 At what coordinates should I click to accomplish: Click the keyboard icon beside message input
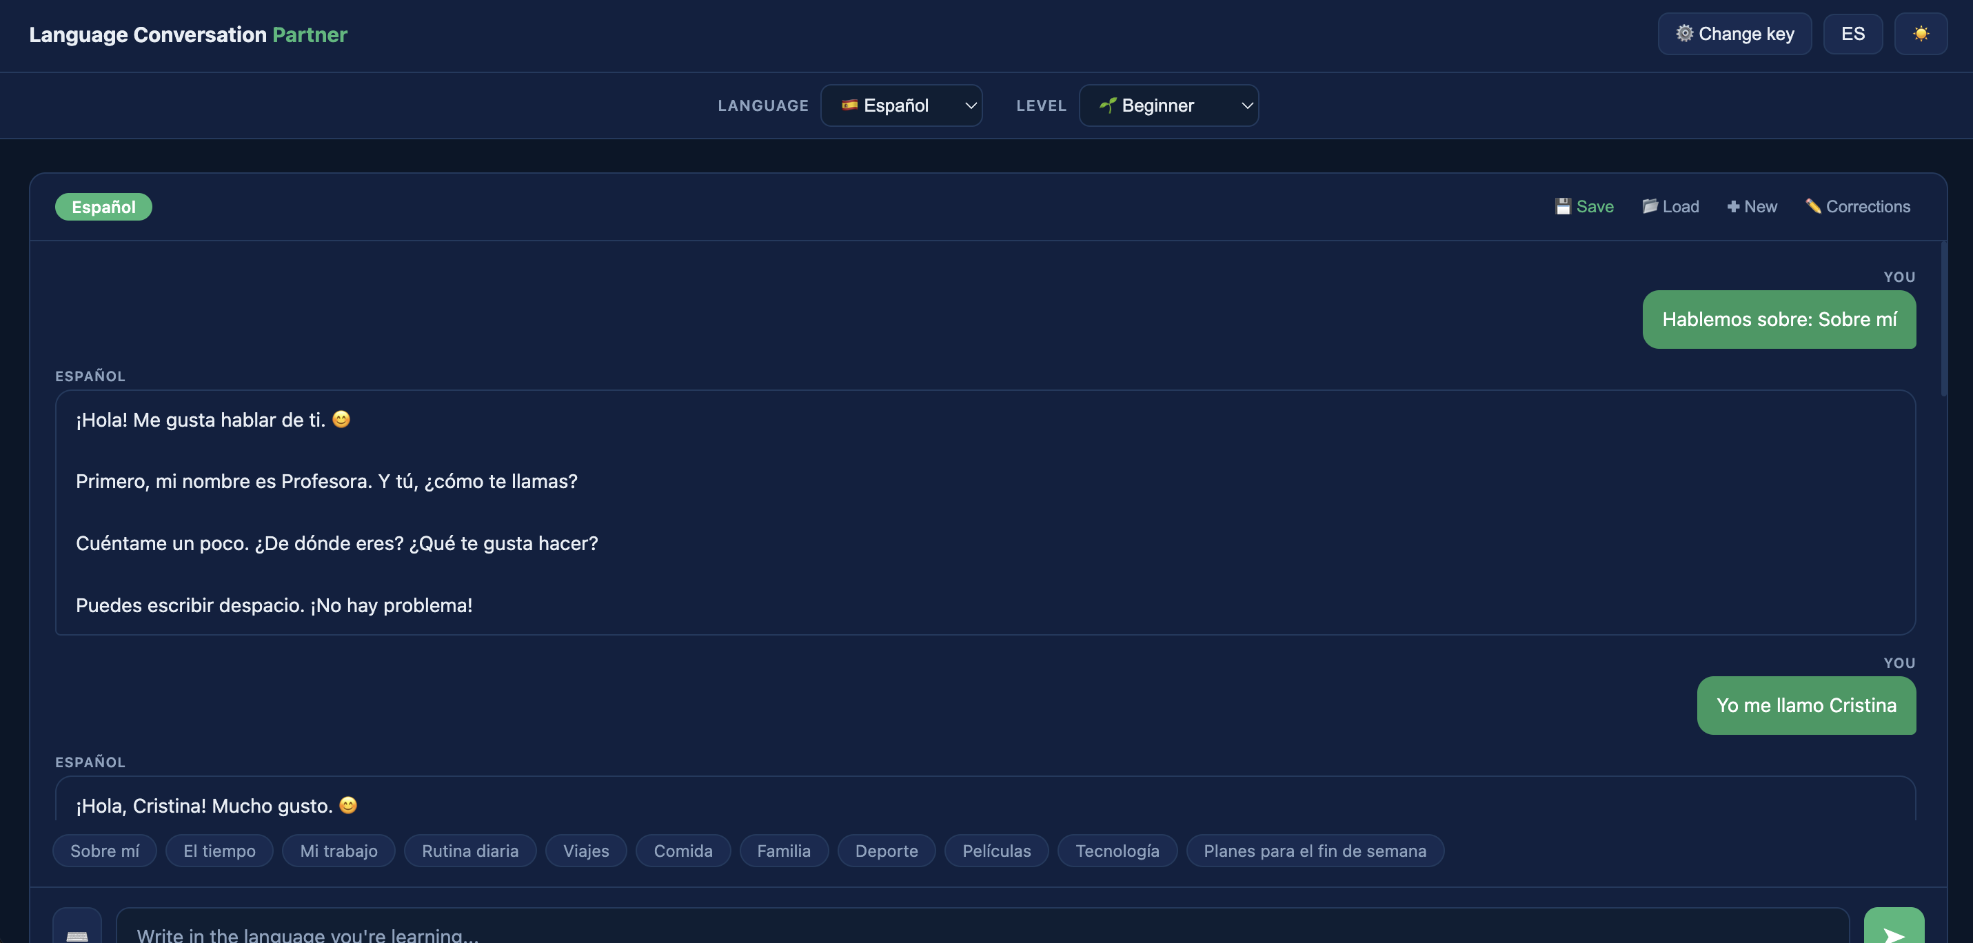click(x=77, y=926)
